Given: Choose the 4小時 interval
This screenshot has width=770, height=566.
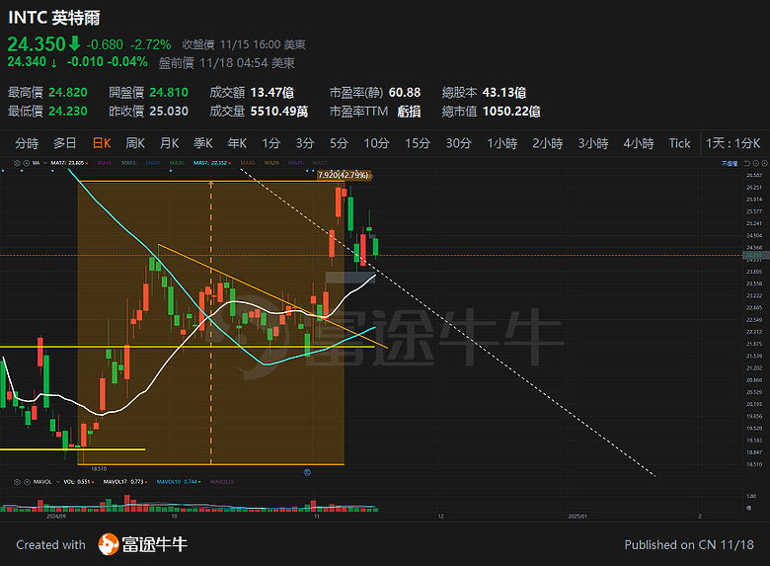Looking at the screenshot, I should coord(639,143).
